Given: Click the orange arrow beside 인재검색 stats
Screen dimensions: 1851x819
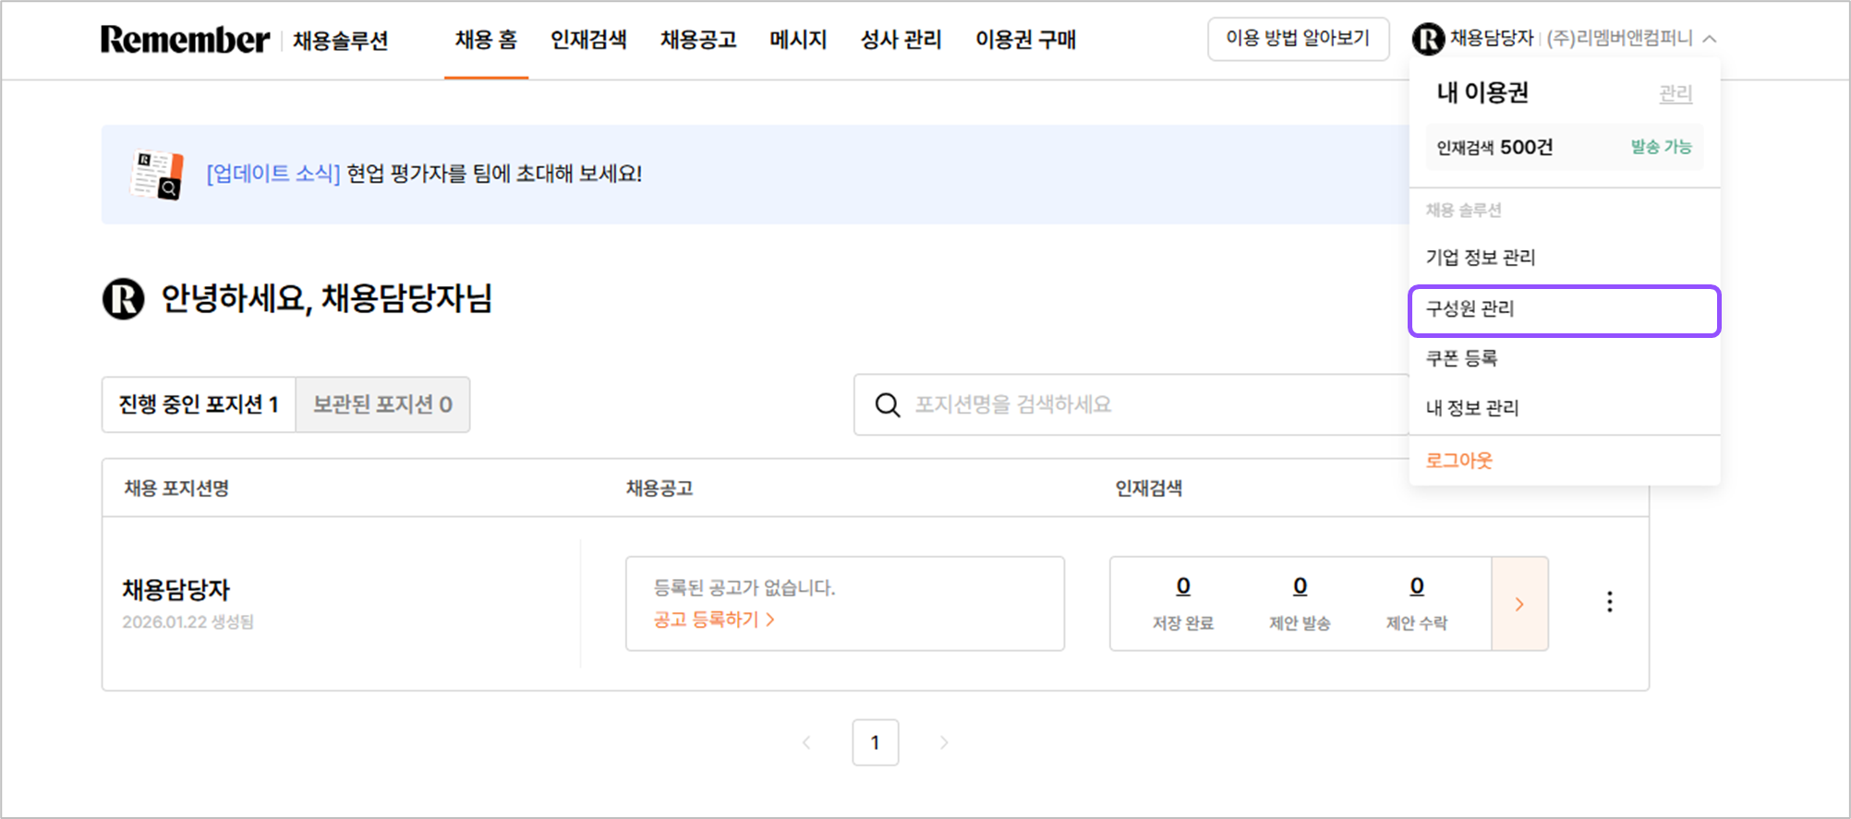Looking at the screenshot, I should [1519, 604].
